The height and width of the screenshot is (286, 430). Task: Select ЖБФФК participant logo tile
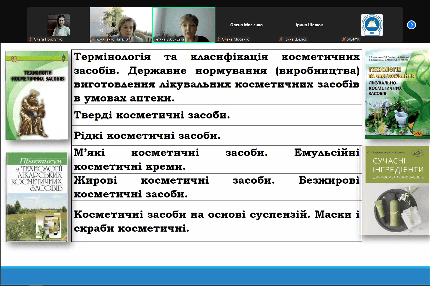(372, 25)
